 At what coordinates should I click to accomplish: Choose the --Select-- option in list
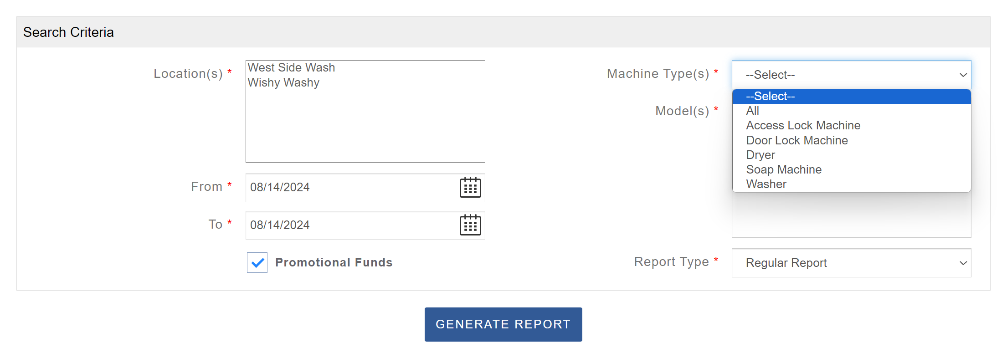coord(770,97)
